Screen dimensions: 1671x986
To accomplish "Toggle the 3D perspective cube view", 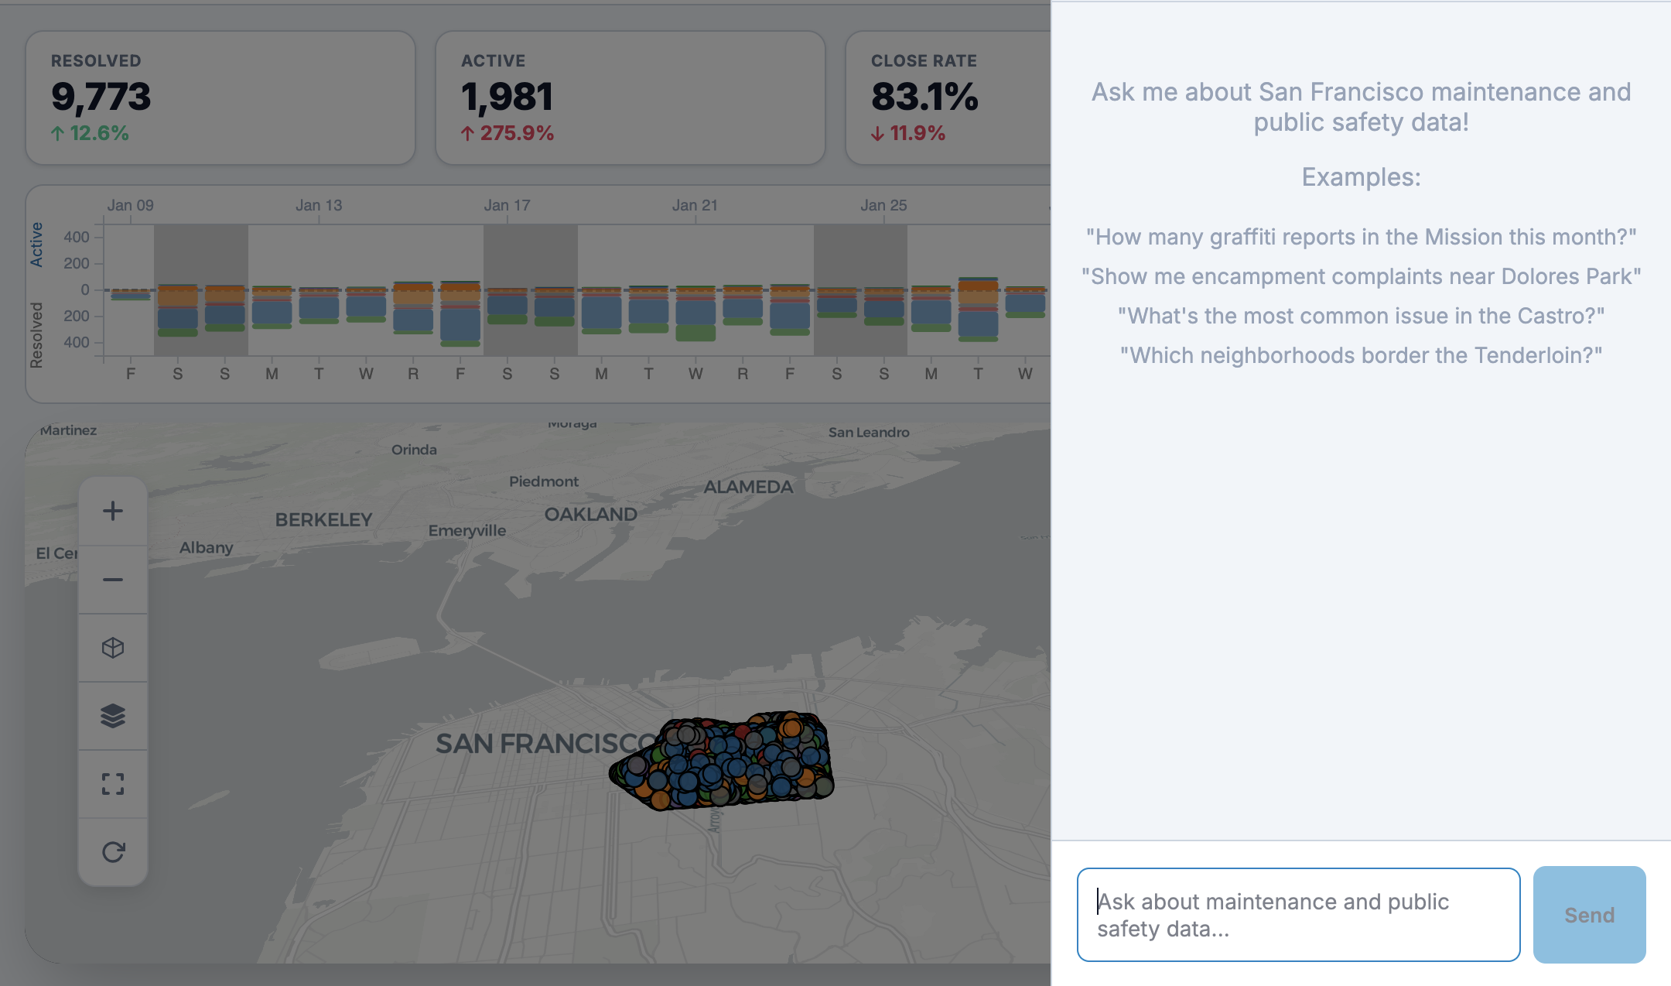I will (x=113, y=648).
